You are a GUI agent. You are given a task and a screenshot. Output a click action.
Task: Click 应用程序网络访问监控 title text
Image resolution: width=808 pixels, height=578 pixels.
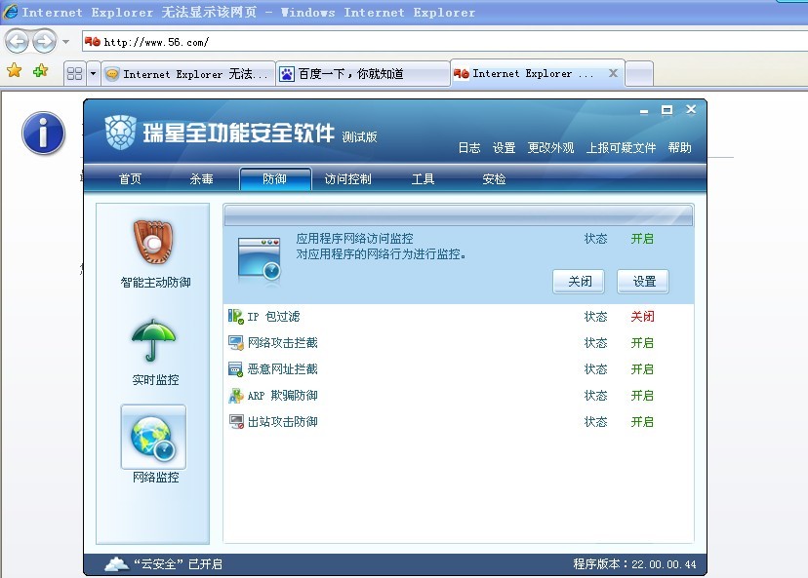[x=354, y=239]
